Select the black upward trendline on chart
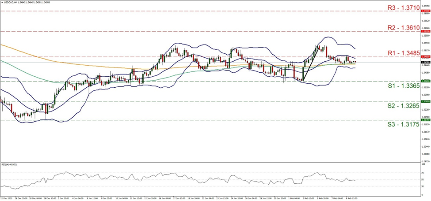This screenshot has height=201, width=431. click(310, 63)
